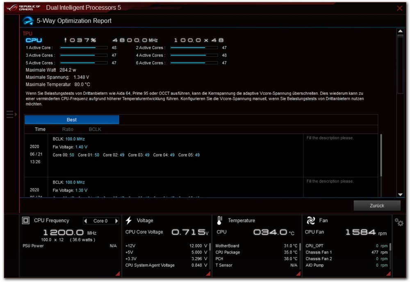
Task: Click the results list scrollbar thumb
Action: tap(381, 155)
